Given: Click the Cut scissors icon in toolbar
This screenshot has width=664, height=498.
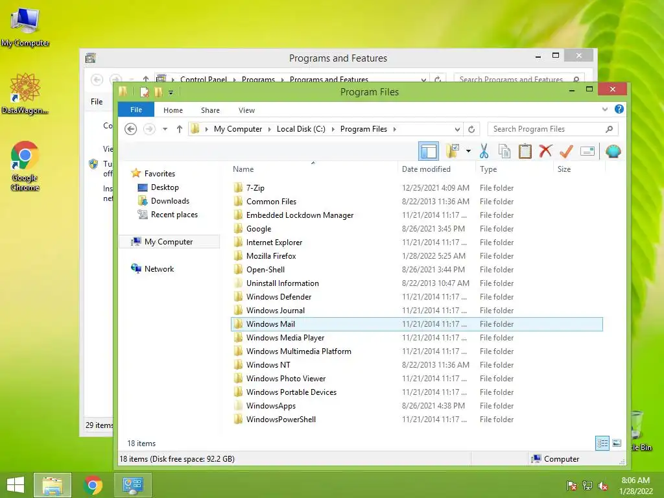Looking at the screenshot, I should pos(484,151).
